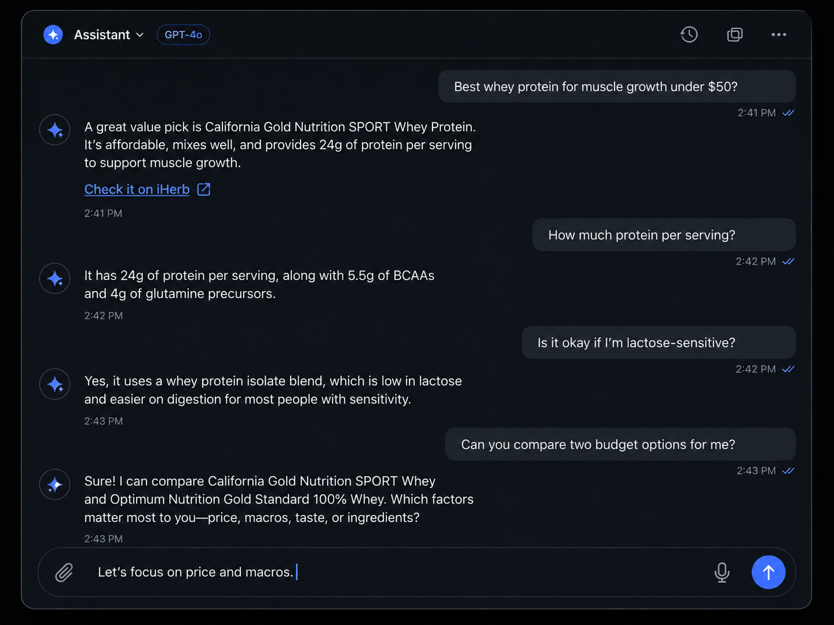Viewport: 834px width, 625px height.
Task: Click read checkmarks beside 'How much protein' timestamp
Action: (788, 261)
